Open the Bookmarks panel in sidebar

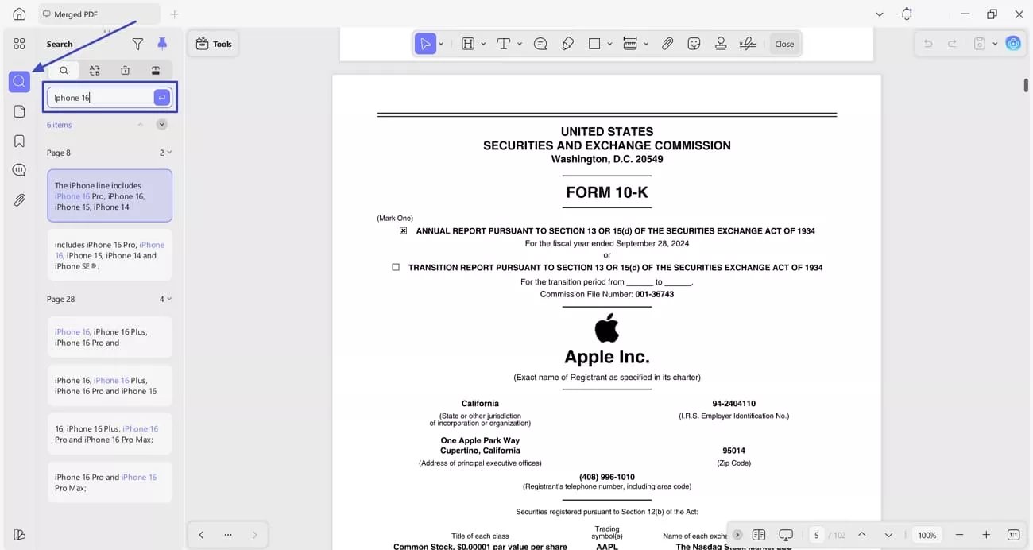click(19, 141)
